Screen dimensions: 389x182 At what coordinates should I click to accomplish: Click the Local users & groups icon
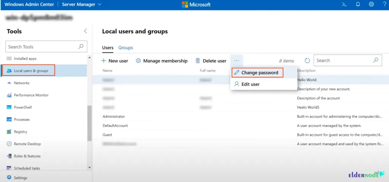(x=9, y=71)
